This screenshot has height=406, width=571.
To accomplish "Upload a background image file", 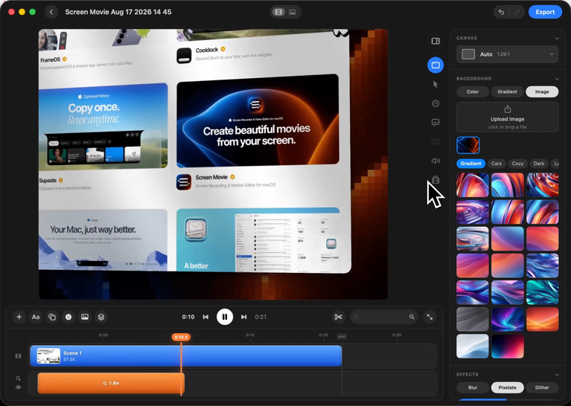I will 507,117.
